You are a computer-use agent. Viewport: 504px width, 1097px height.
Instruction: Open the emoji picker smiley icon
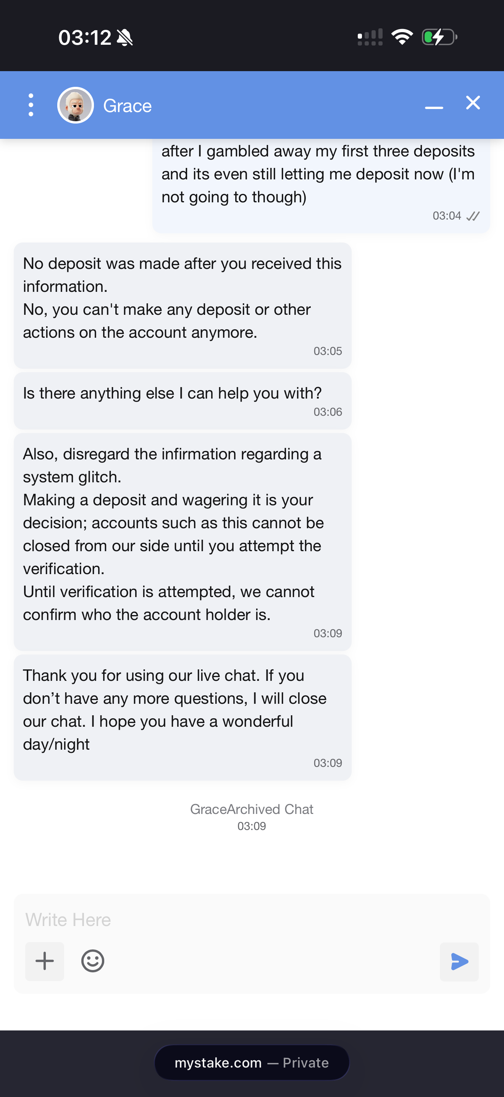pos(93,961)
